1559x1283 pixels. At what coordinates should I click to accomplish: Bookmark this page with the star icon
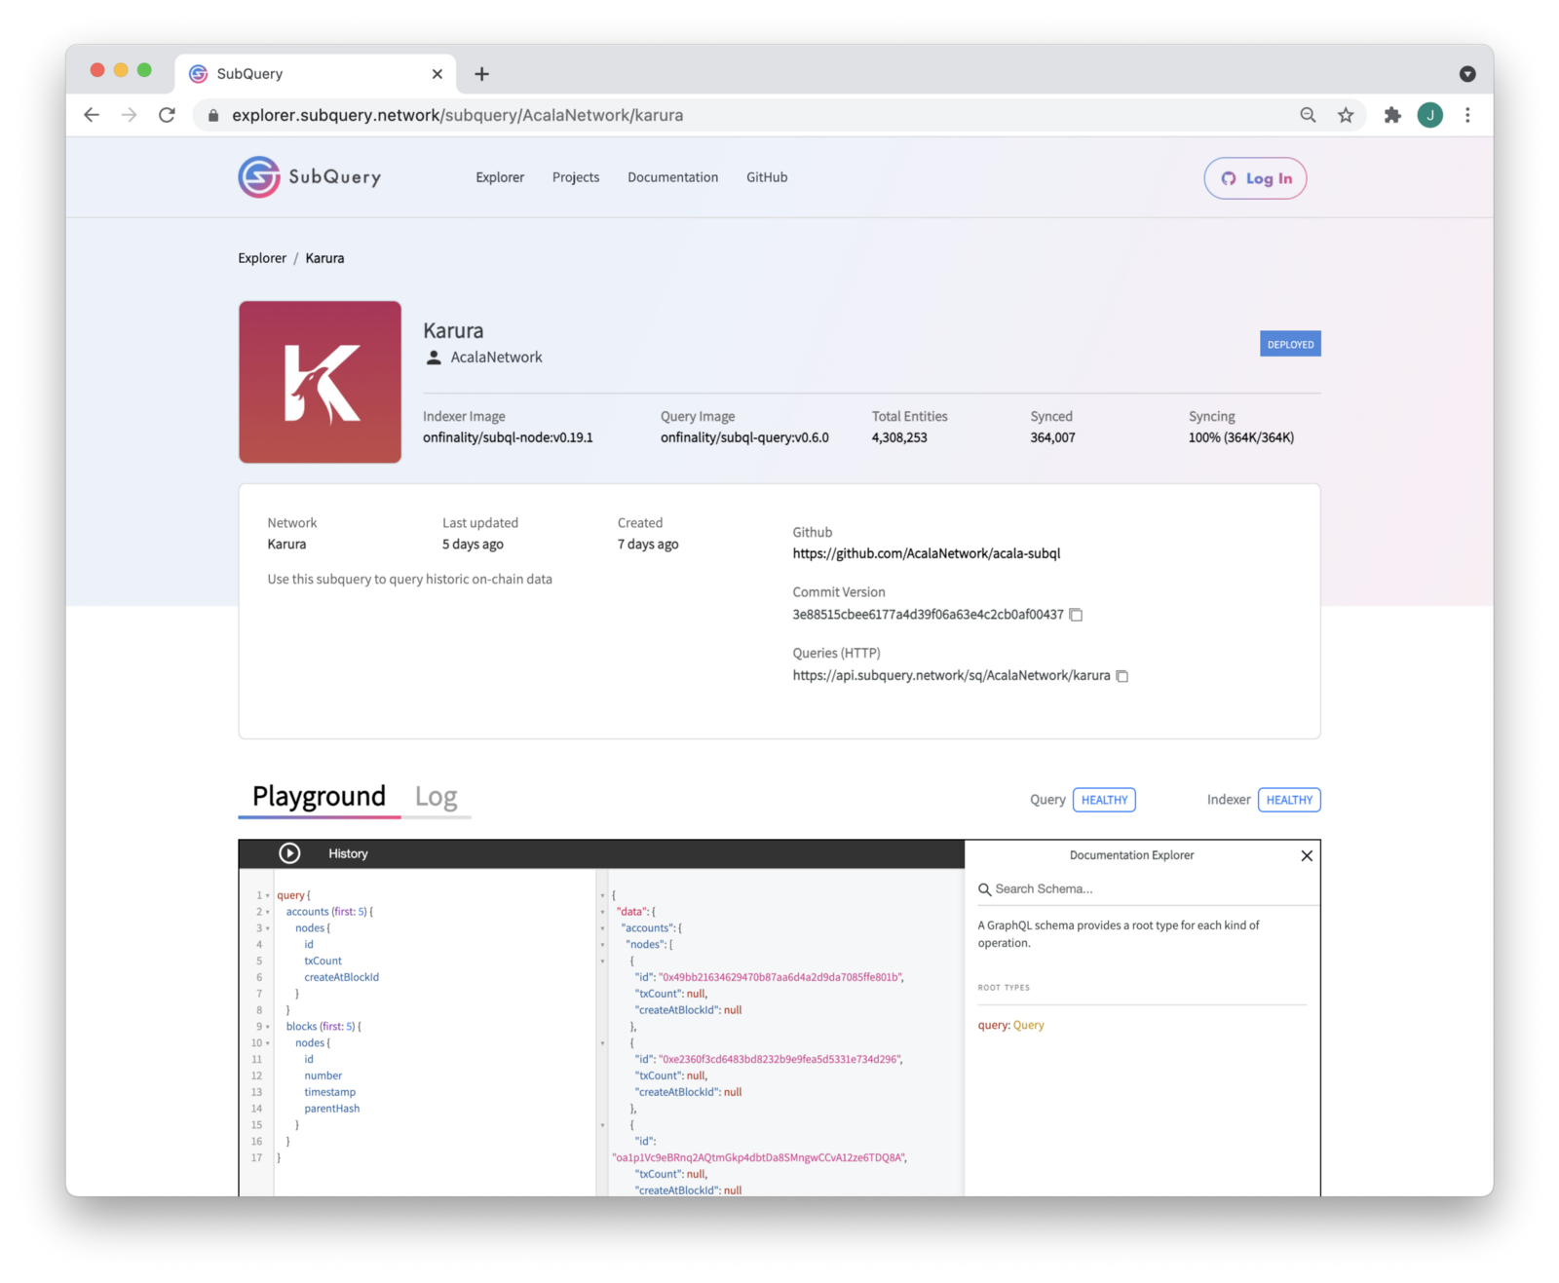1346,115
